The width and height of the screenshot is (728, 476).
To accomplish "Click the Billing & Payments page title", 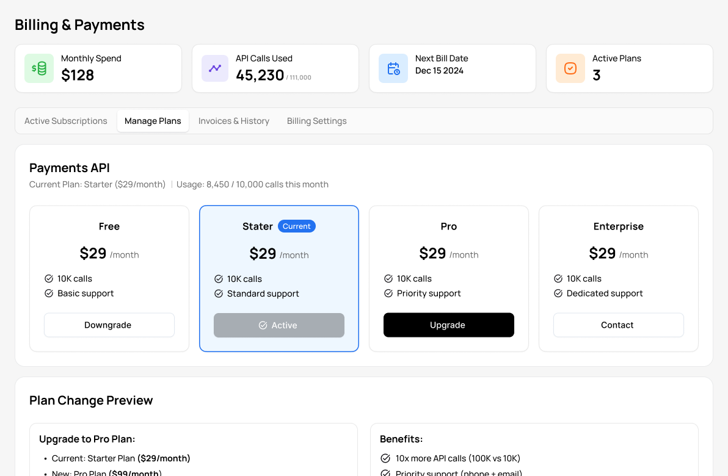I will 80,25.
